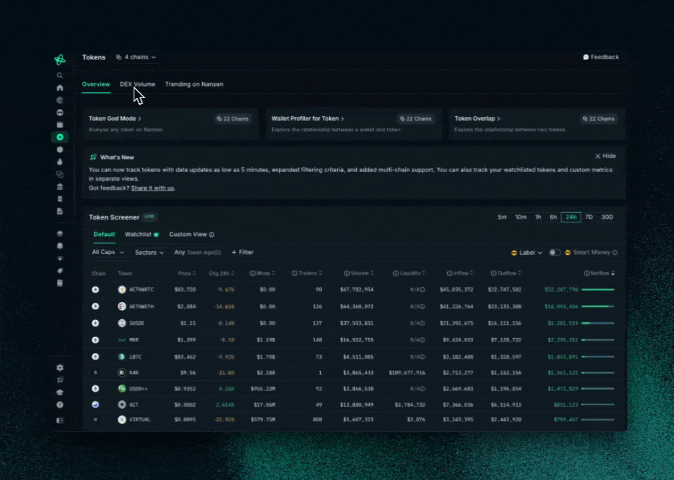Screen dimensions: 674x480
Task: Switch to the DEX Volume tab
Action: (x=137, y=85)
